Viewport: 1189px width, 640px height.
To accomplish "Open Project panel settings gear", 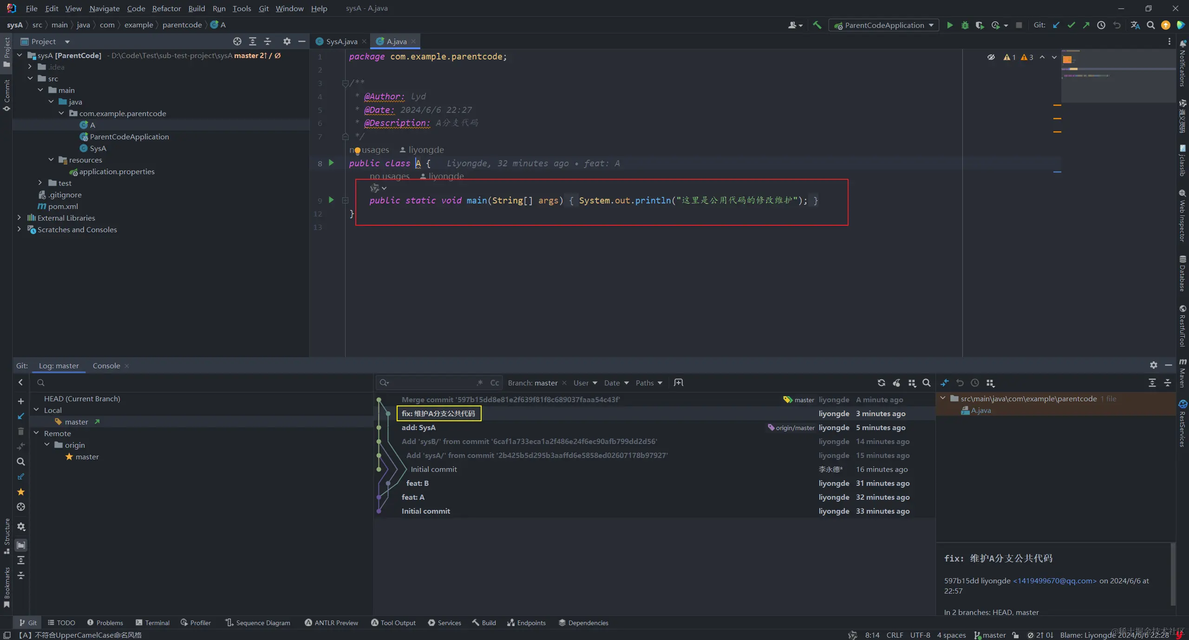I will tap(287, 41).
